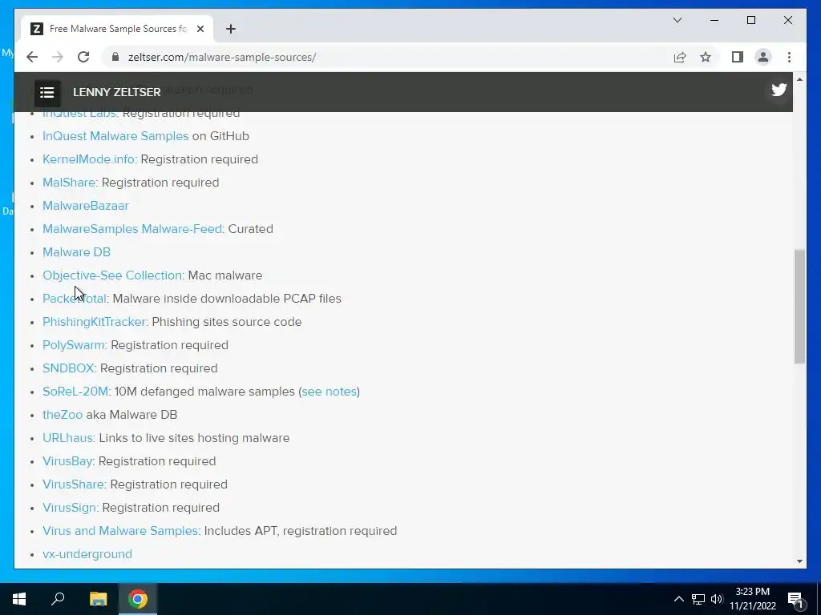Click 'Mac malware' description text

(225, 275)
